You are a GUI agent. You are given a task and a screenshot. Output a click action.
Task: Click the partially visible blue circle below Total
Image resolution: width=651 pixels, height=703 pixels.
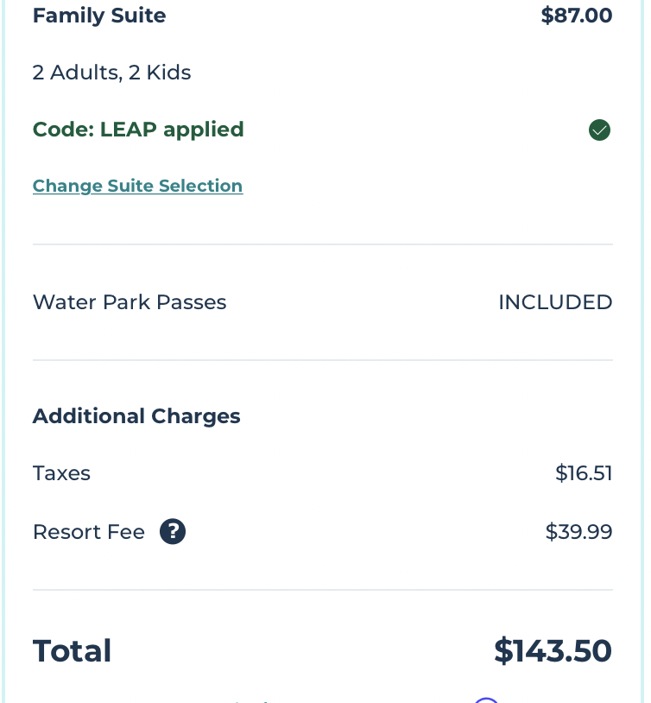tap(486, 700)
